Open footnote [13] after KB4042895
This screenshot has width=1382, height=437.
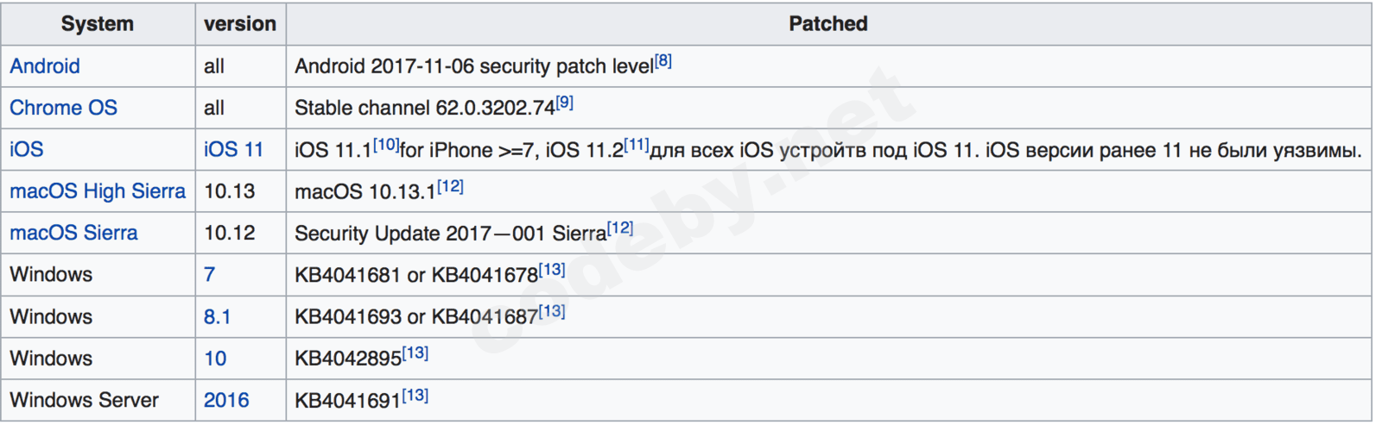(415, 353)
